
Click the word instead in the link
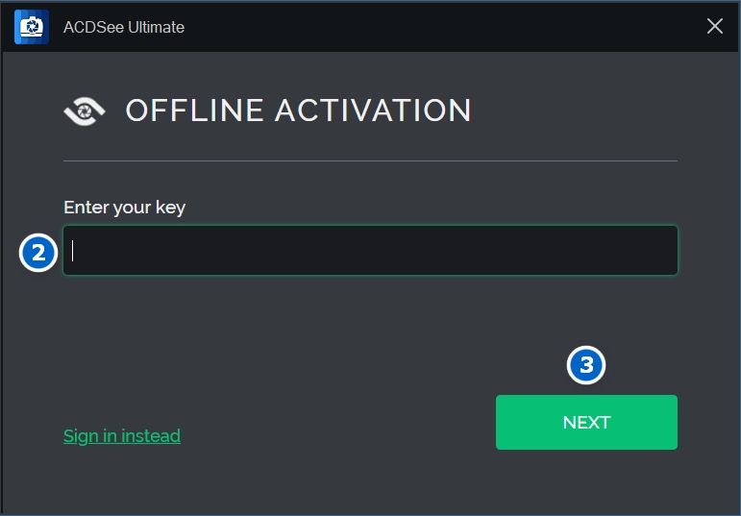(150, 436)
